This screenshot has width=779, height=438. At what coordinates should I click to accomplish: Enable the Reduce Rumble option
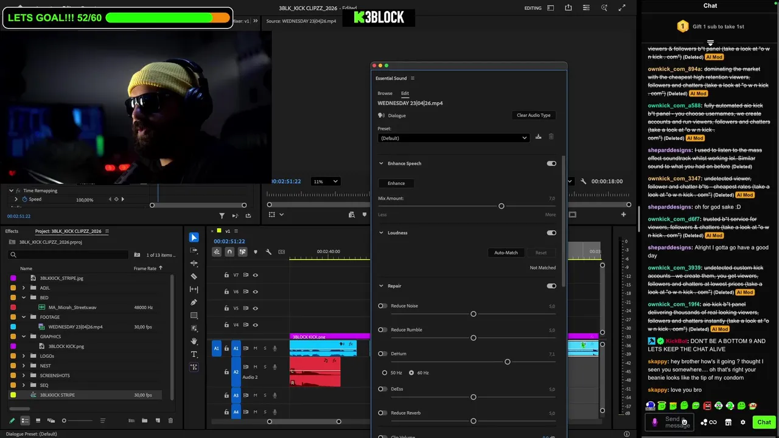click(382, 330)
